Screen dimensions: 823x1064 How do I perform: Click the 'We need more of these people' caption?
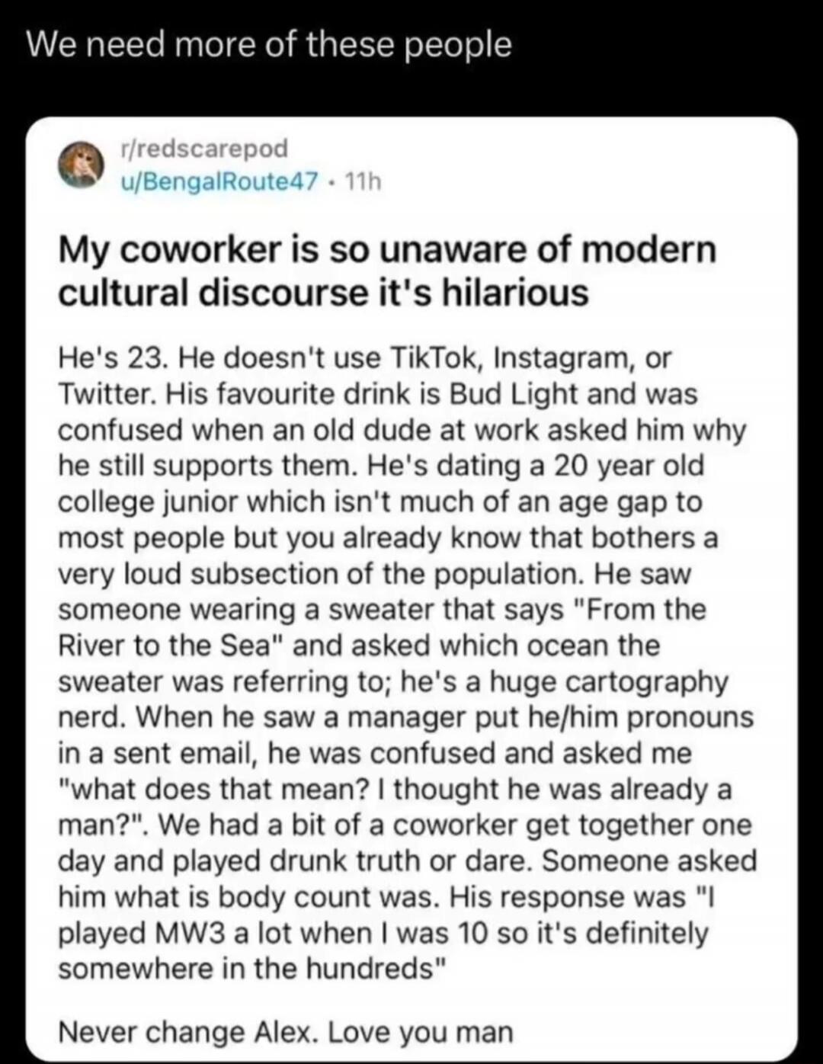[269, 45]
